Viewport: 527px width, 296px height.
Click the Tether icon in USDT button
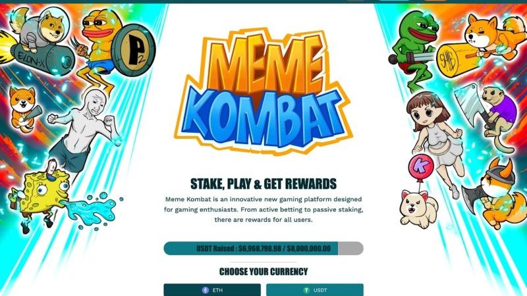click(x=306, y=290)
